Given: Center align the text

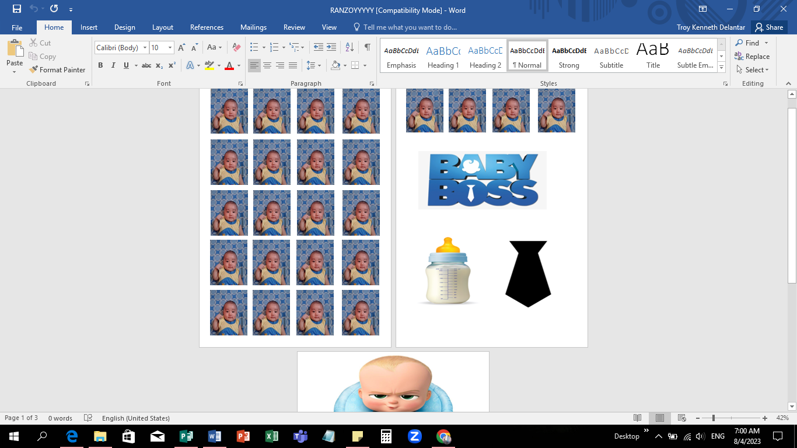Looking at the screenshot, I should coord(267,65).
